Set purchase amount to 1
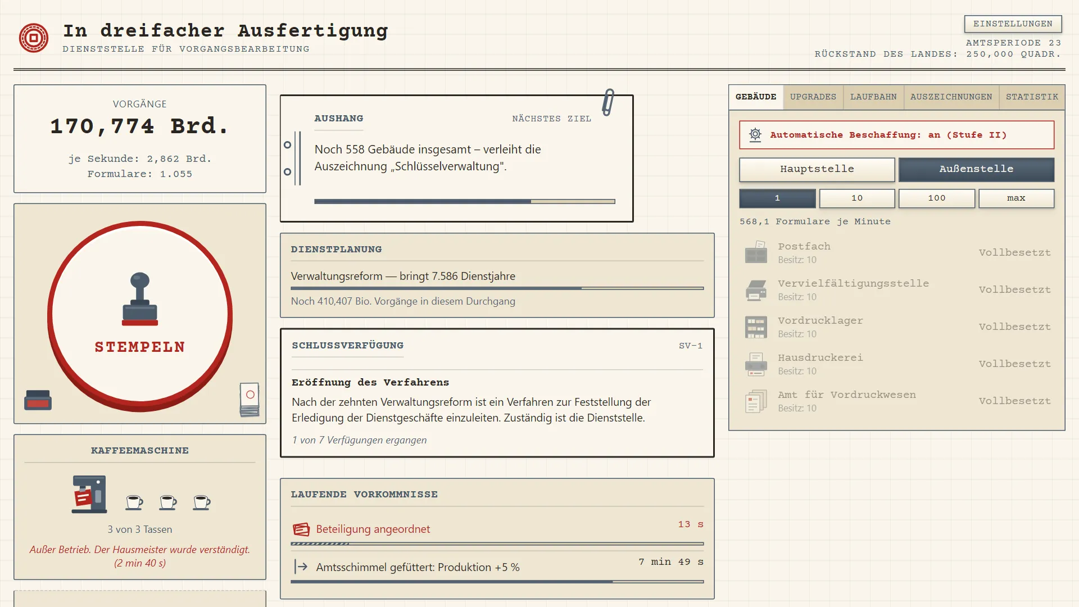Screen dimensions: 1079x607 (777, 198)
